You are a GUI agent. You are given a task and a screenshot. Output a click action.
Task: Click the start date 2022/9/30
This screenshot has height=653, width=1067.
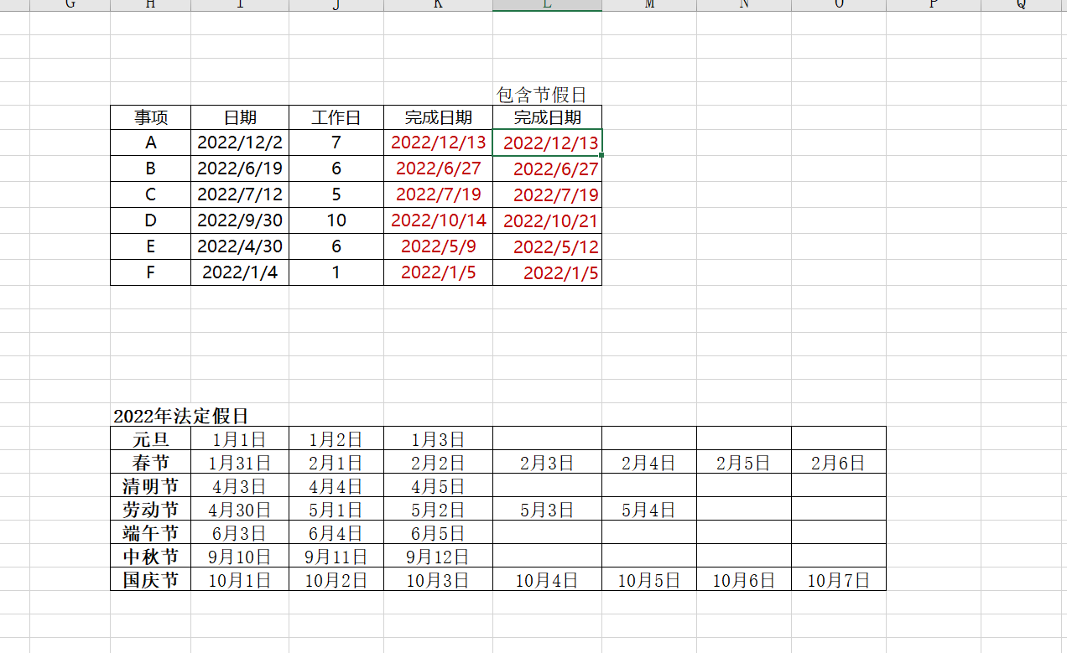240,220
